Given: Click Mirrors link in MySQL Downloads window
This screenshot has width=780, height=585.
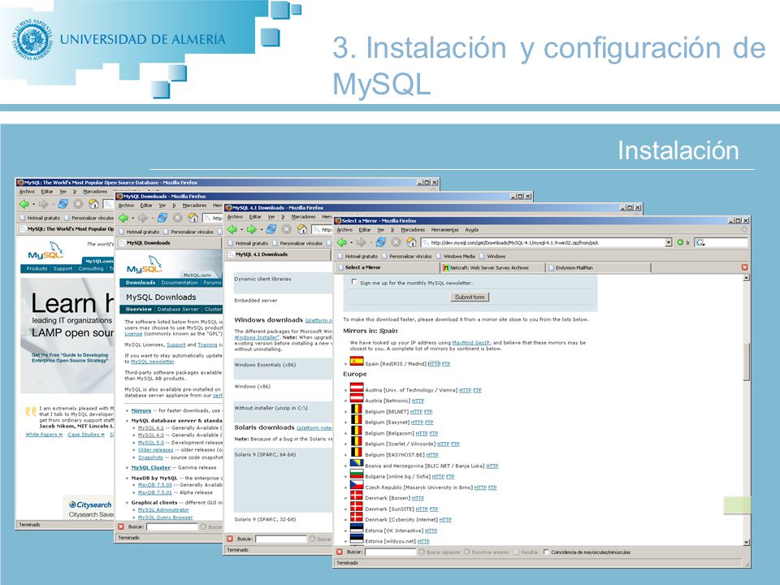Looking at the screenshot, I should coord(141,410).
